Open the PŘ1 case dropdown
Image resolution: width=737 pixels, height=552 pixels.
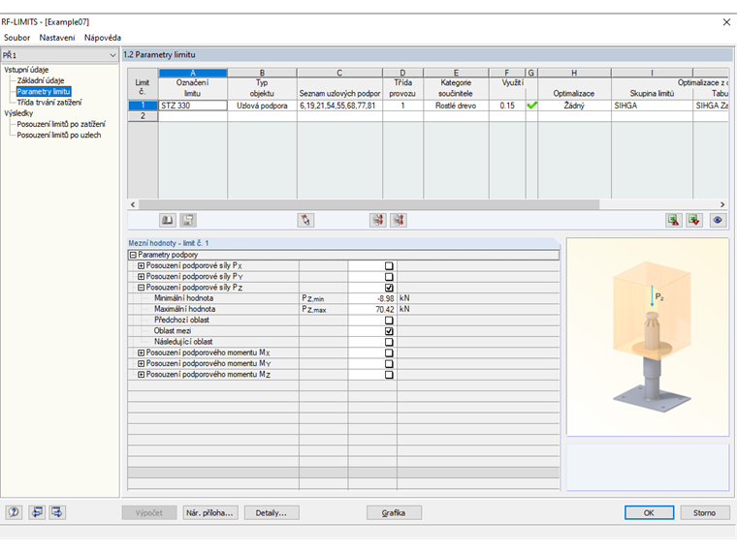click(60, 55)
